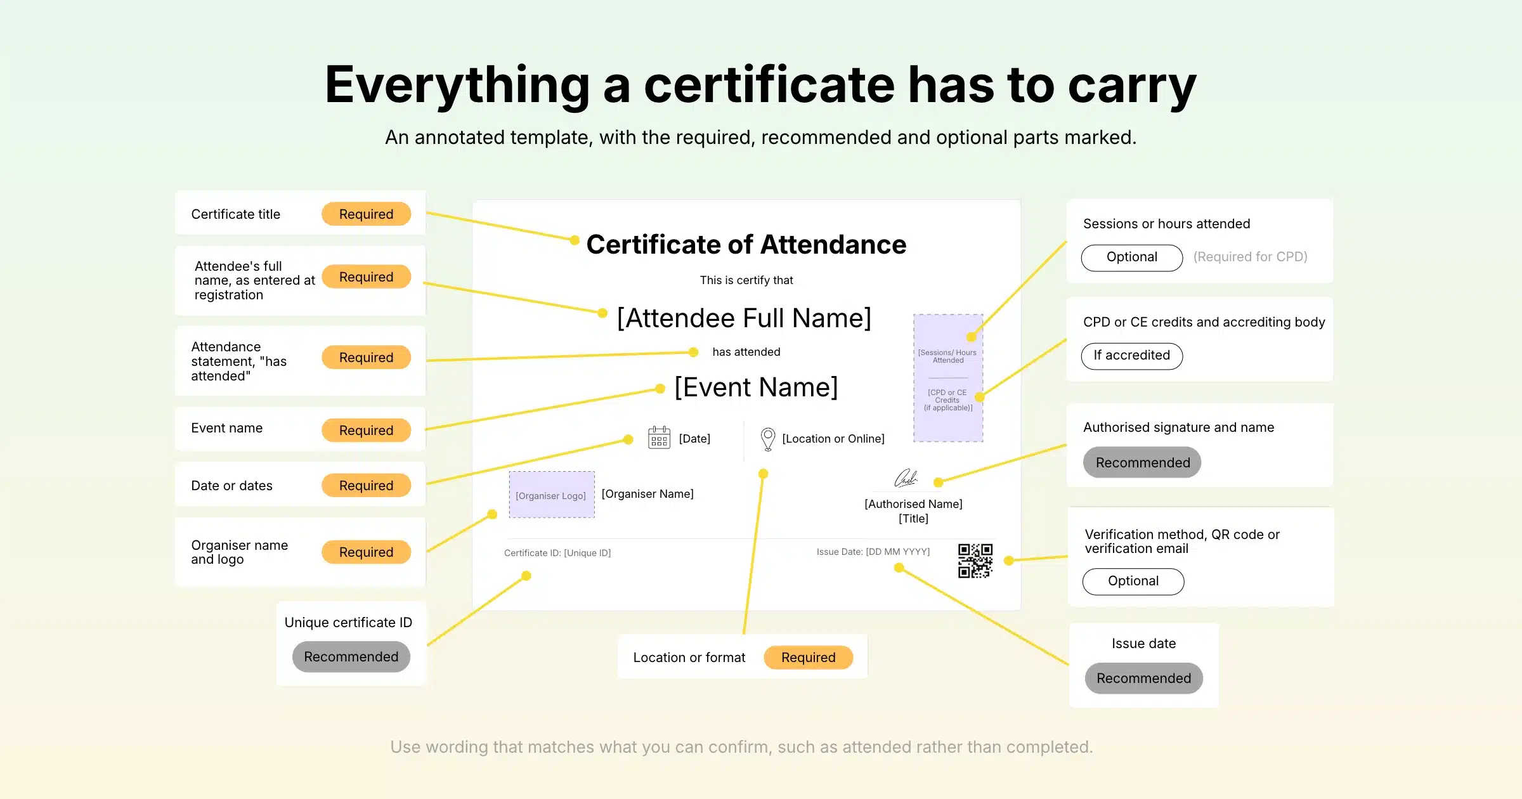Click the [Organiser Logo] placeholder box
The image size is (1522, 799).
click(552, 495)
